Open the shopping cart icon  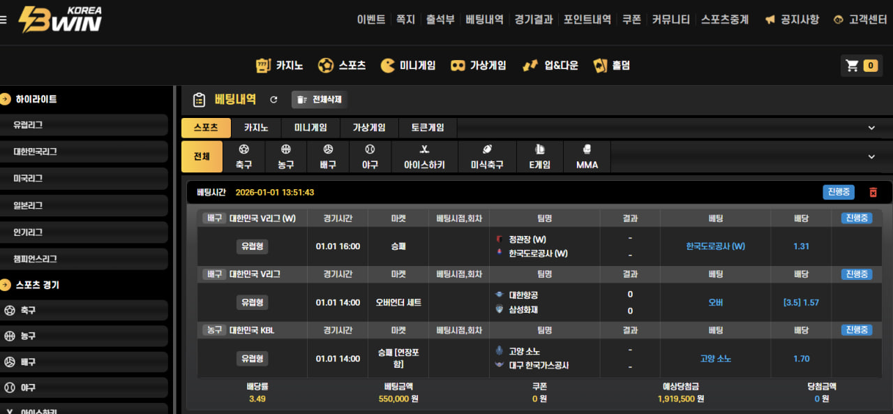pos(853,66)
